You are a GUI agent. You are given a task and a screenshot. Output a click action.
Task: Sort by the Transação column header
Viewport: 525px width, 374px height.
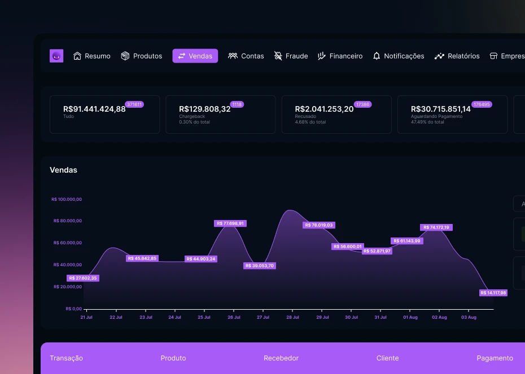[66, 358]
